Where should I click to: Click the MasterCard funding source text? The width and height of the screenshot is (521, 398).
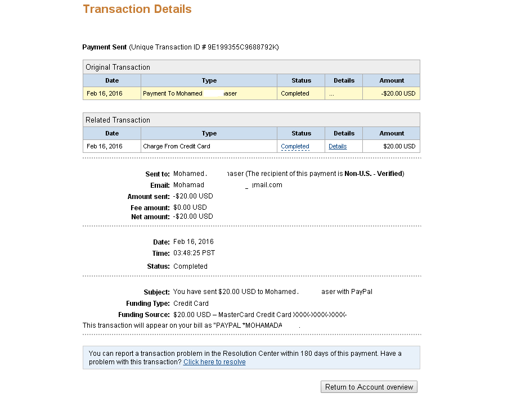[x=260, y=315]
